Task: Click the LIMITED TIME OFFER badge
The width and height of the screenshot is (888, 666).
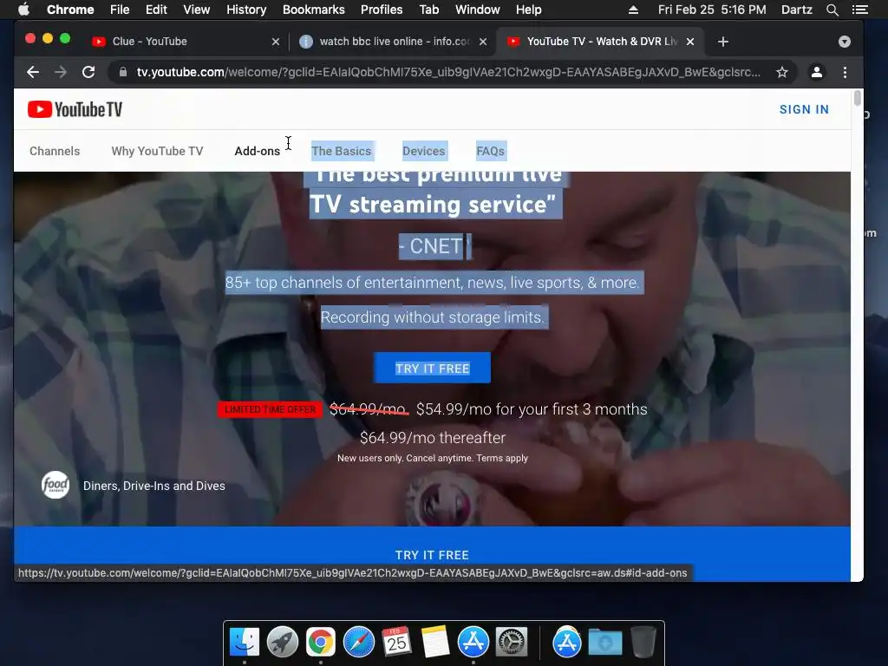Action: 271,409
